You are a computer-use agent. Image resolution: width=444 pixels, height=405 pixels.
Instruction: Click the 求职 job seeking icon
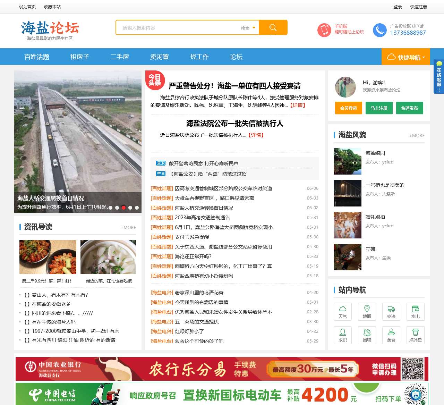click(x=342, y=335)
